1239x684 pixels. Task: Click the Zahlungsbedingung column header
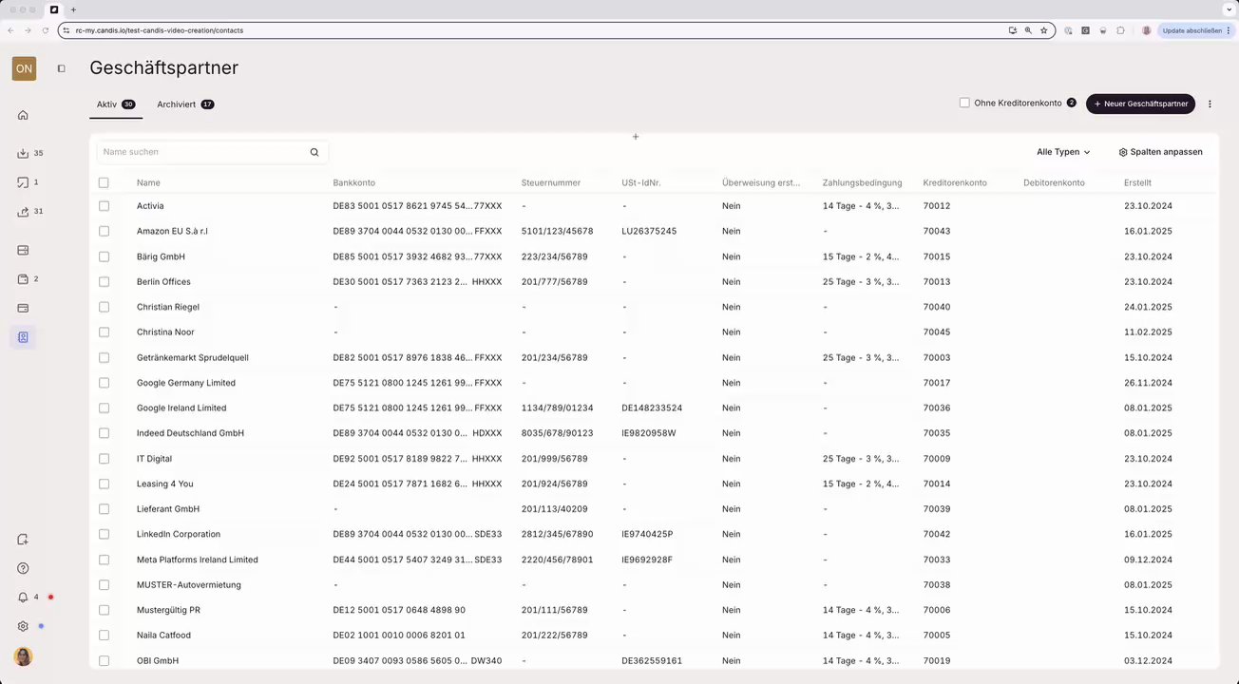point(863,182)
